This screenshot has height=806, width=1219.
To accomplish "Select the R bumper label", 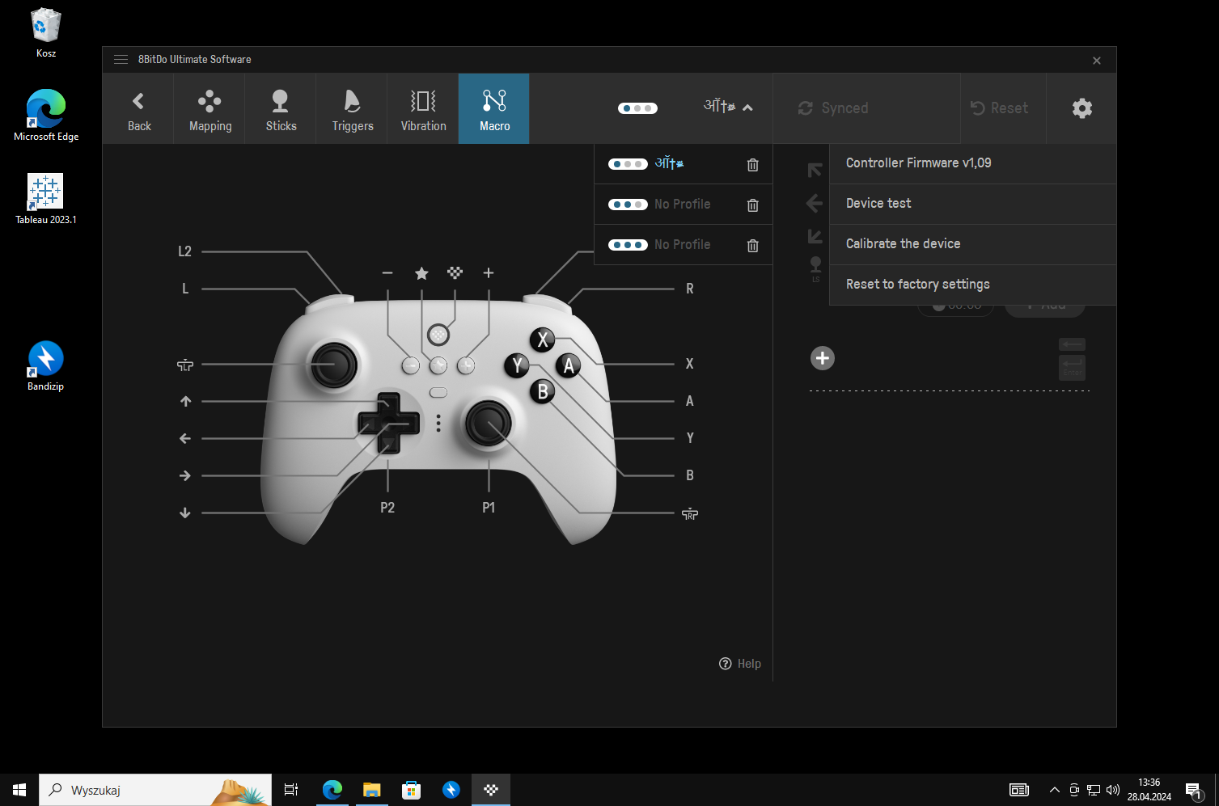I will (690, 289).
